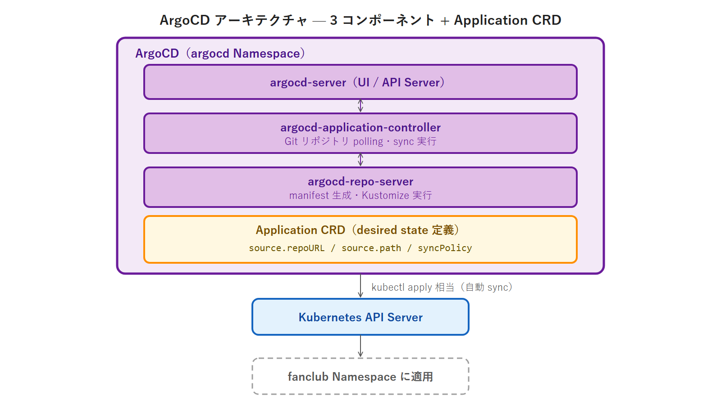Click the source.repoURL / source.path / syncPolicy text
721x405 pixels.
pyautogui.click(x=360, y=248)
